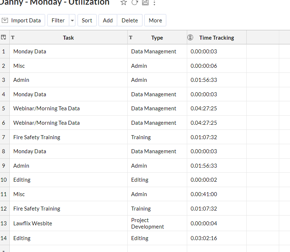Click the Lawflix Wesbite task cell
This screenshot has height=252, width=290.
click(x=69, y=224)
